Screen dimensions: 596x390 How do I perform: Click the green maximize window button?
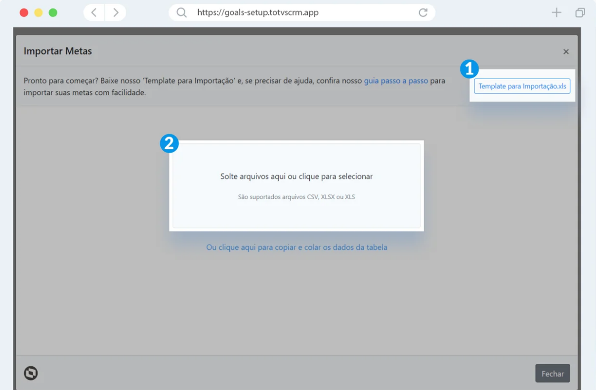coord(53,13)
